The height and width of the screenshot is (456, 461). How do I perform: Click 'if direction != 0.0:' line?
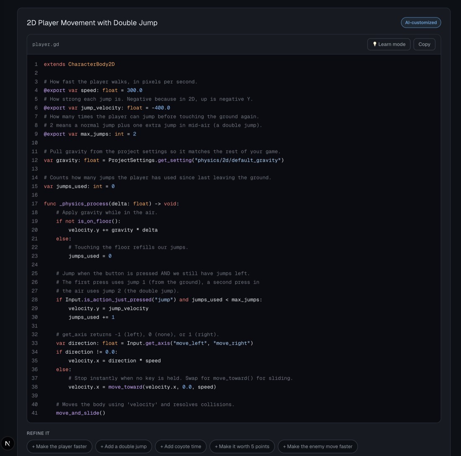pos(87,352)
